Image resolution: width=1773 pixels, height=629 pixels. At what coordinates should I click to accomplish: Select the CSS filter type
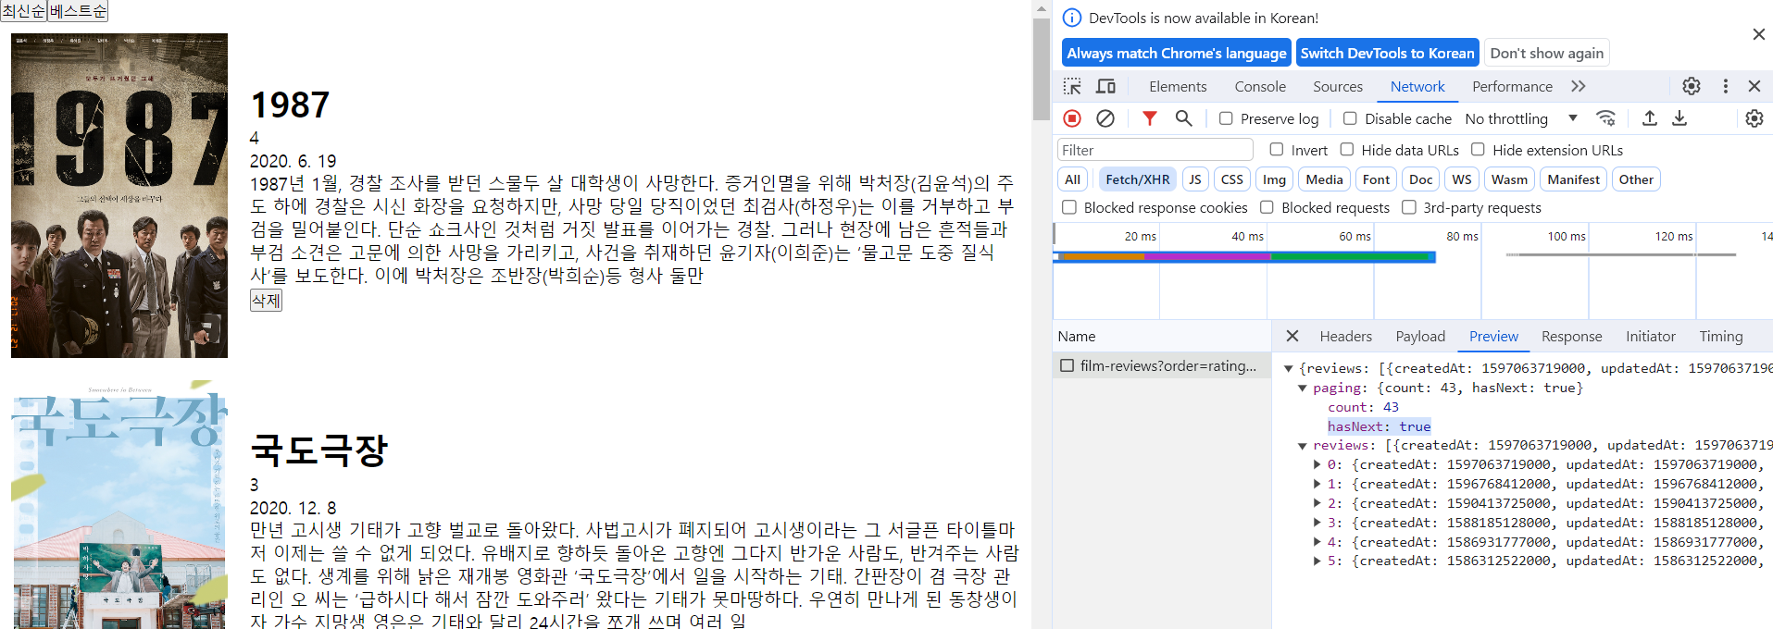(x=1231, y=179)
